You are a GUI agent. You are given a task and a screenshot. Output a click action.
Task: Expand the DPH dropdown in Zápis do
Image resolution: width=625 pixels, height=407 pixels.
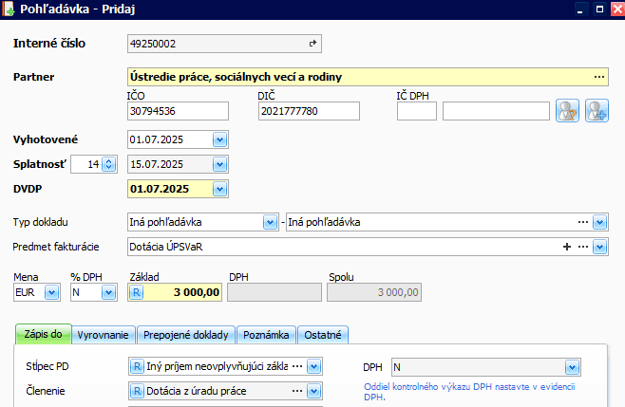[571, 367]
